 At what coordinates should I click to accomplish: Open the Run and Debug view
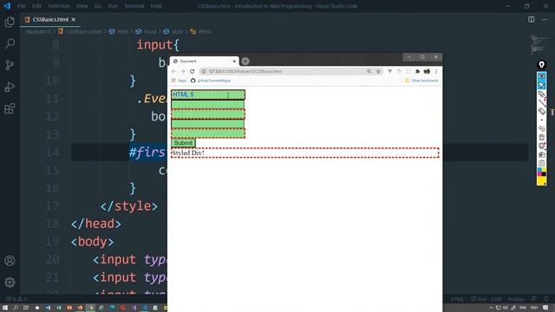[x=10, y=87]
